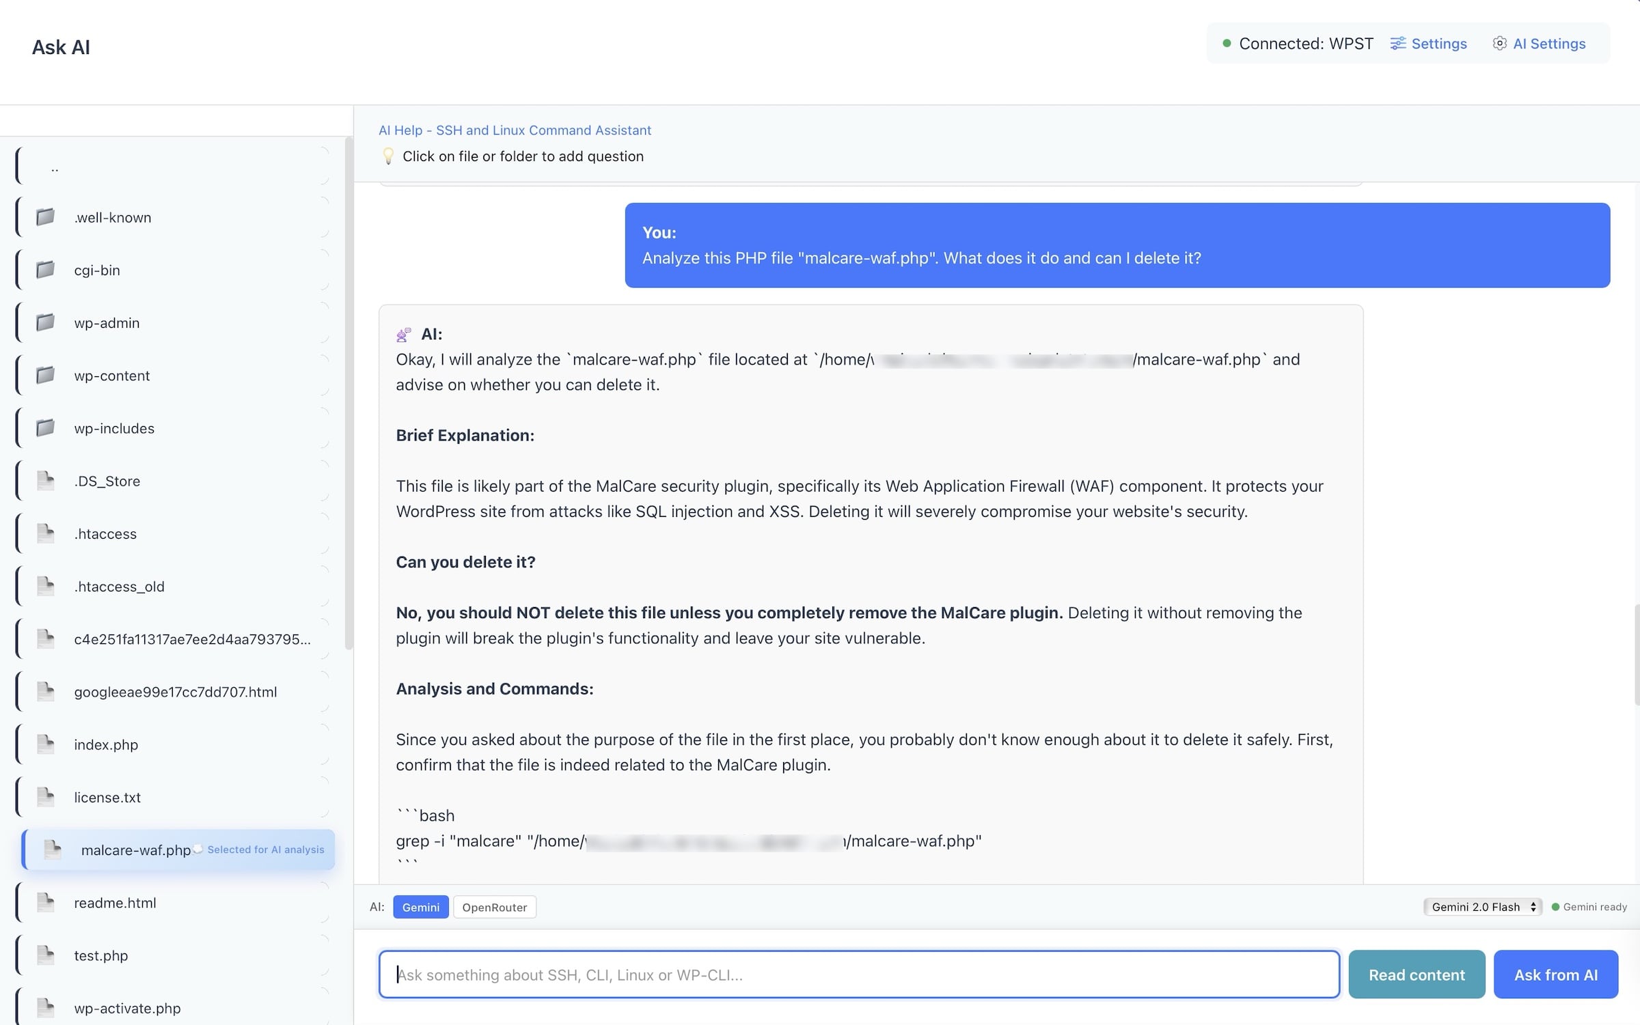Click the .well-known folder name
The width and height of the screenshot is (1640, 1025).
pos(113,217)
